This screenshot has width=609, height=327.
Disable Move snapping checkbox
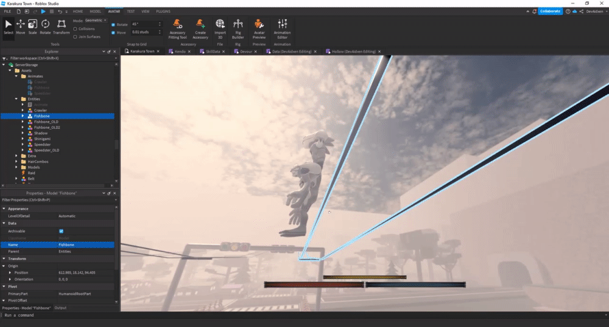pyautogui.click(x=113, y=33)
